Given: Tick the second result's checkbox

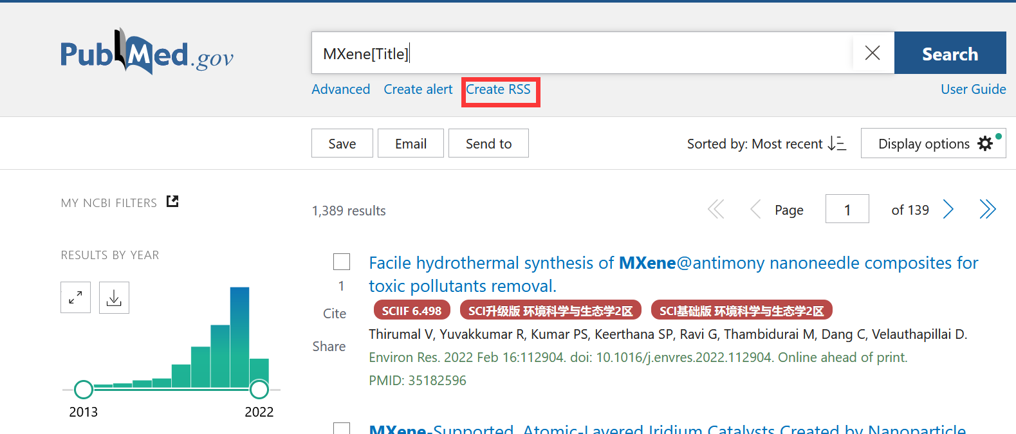Looking at the screenshot, I should pos(342,428).
